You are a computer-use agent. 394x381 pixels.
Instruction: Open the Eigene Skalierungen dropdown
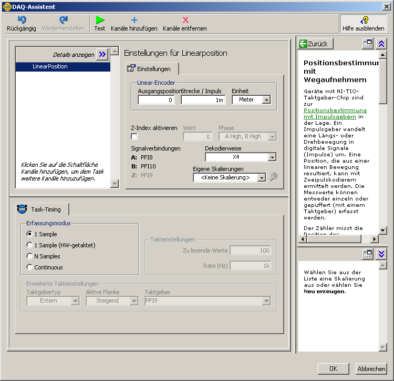pos(262,178)
